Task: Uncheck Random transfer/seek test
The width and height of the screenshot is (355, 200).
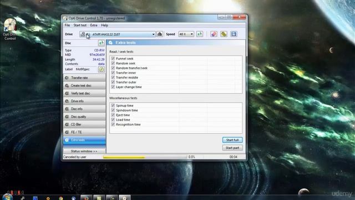Action: (113, 68)
